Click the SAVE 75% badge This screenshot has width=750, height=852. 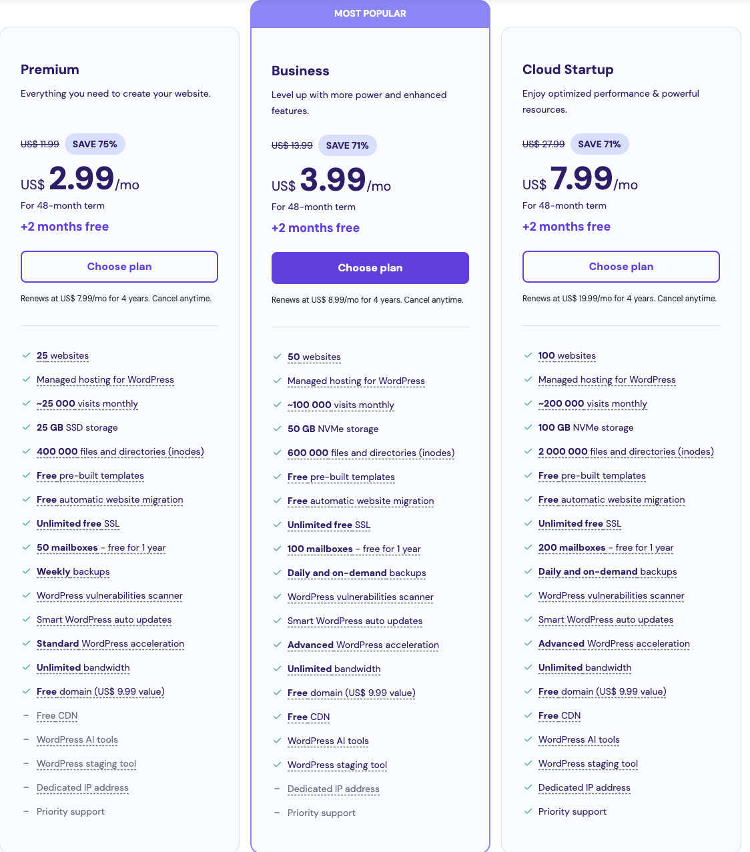tap(95, 144)
